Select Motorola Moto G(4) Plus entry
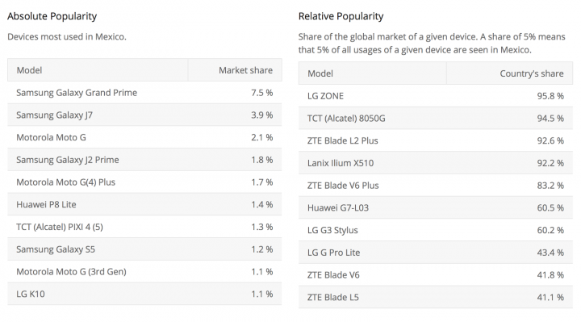The width and height of the screenshot is (581, 322). (x=144, y=182)
